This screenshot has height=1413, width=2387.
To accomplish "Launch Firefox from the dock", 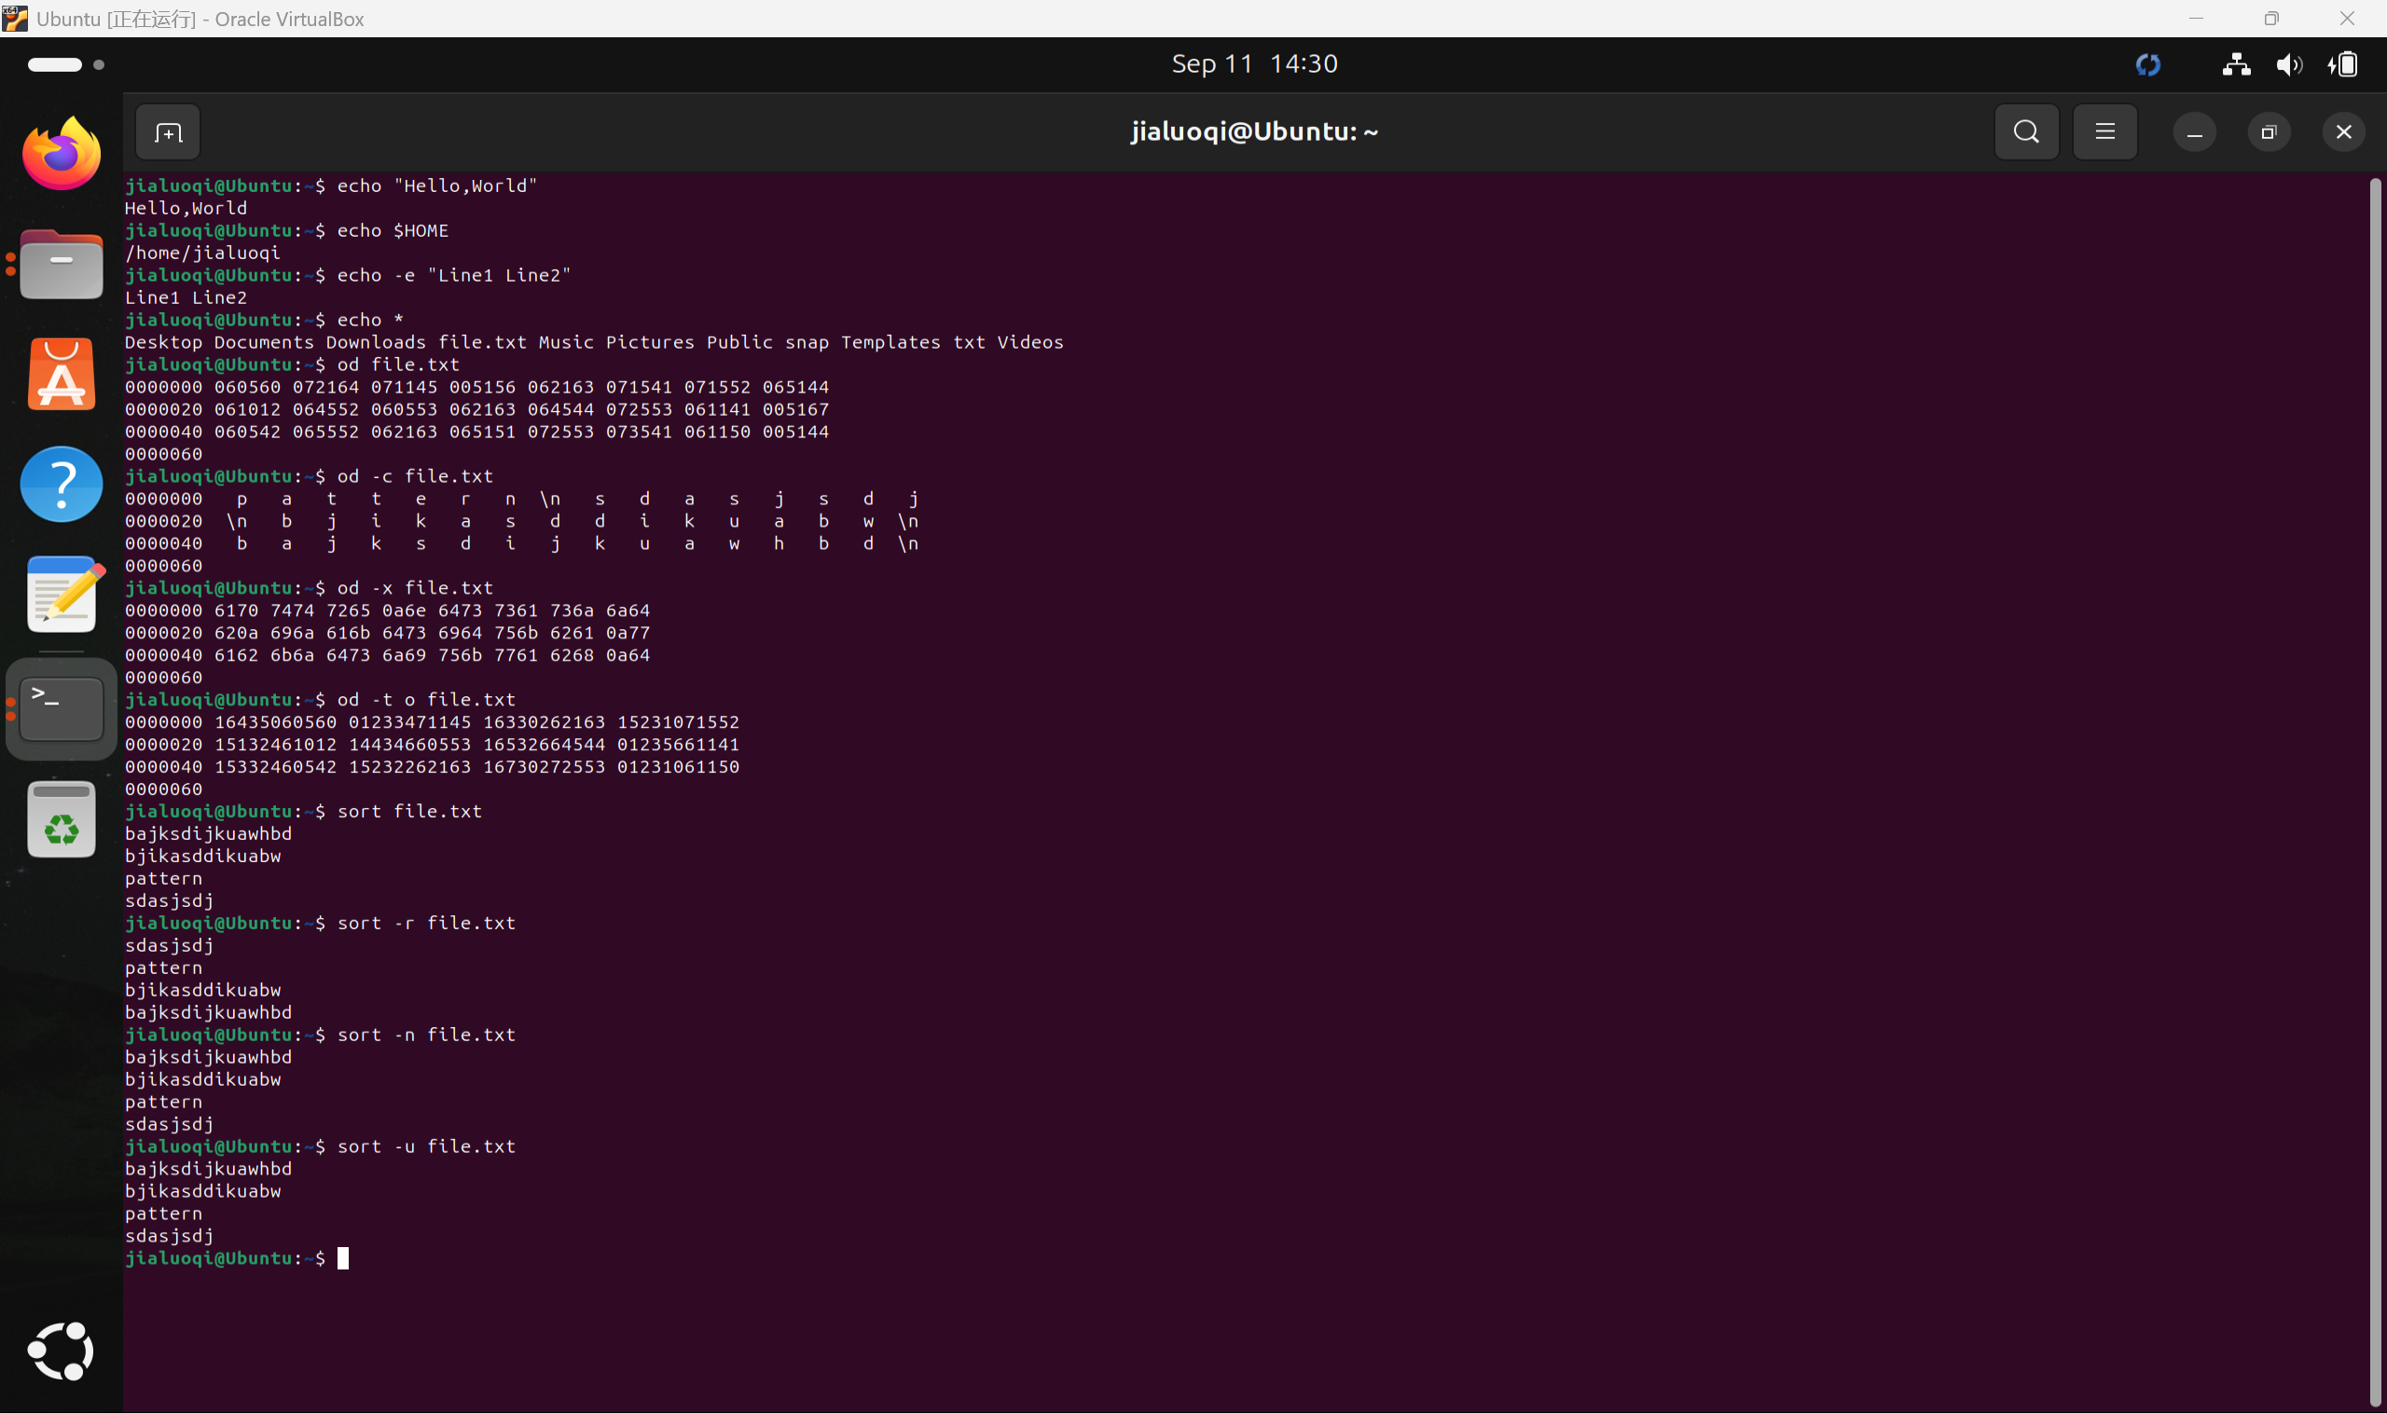I will coord(61,154).
